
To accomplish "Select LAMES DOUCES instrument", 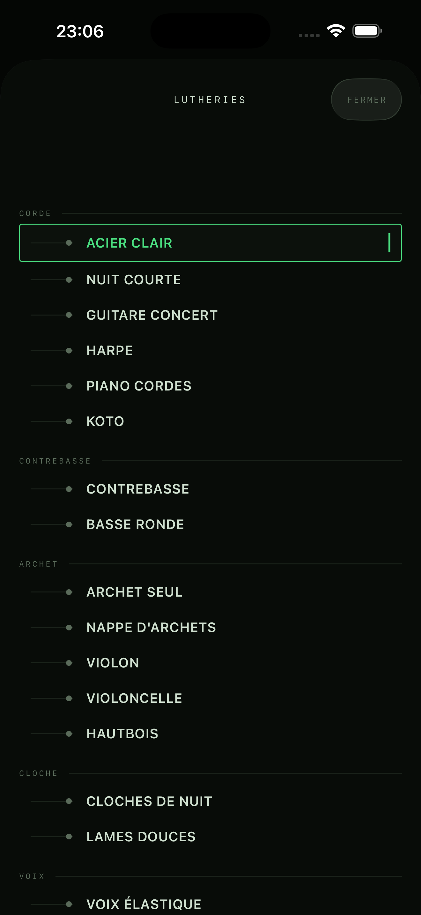I will coord(211,837).
